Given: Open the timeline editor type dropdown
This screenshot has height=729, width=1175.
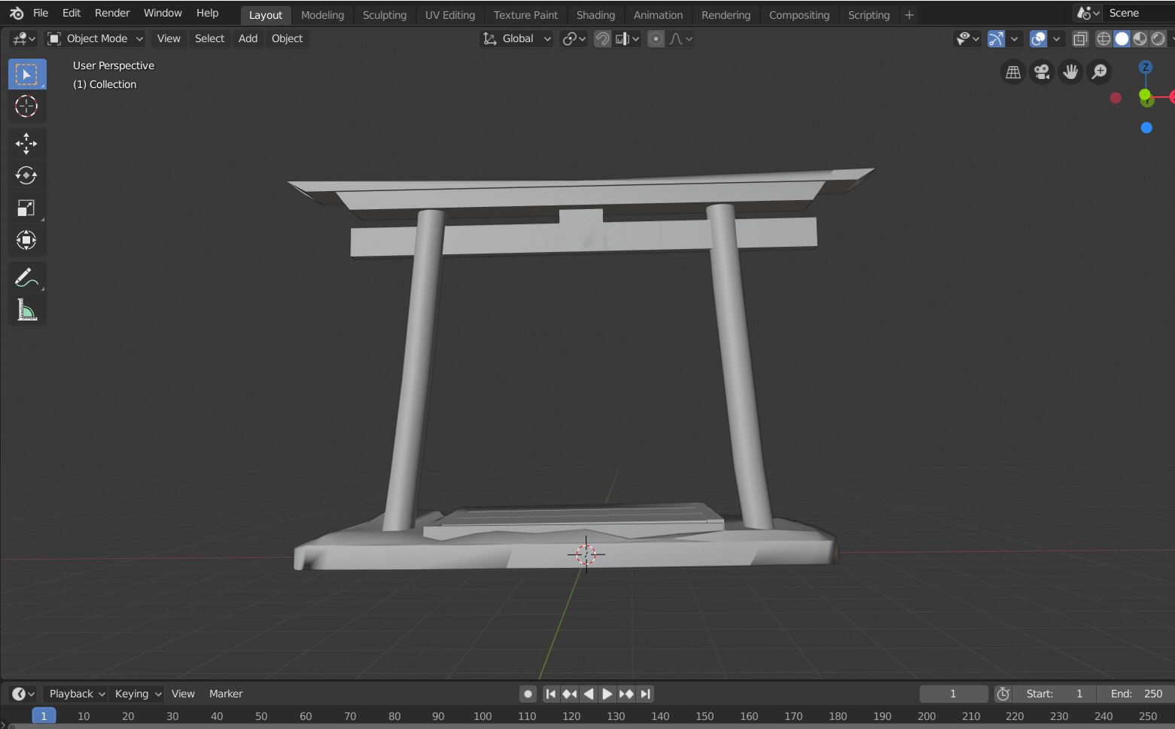Looking at the screenshot, I should (x=23, y=694).
